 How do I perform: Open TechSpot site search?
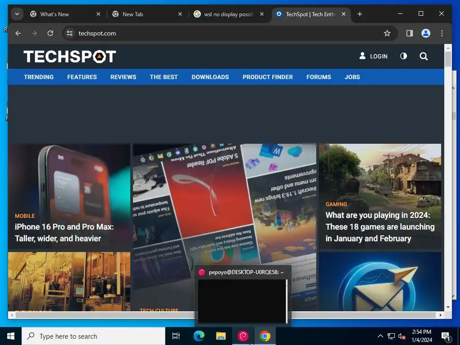[x=424, y=56]
